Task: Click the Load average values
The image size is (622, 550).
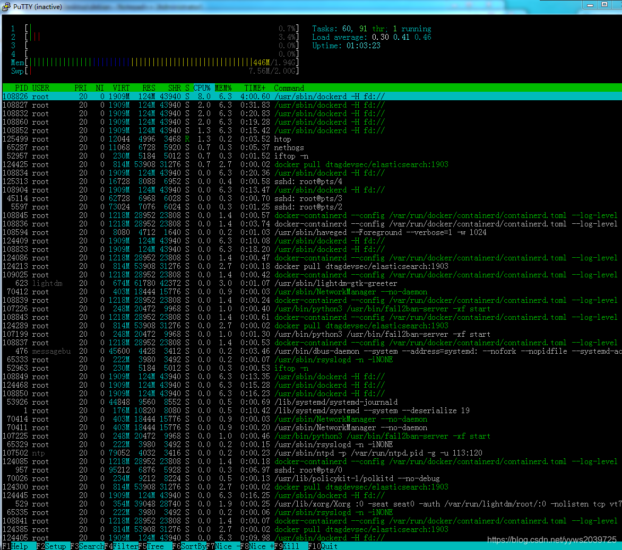Action: (401, 37)
